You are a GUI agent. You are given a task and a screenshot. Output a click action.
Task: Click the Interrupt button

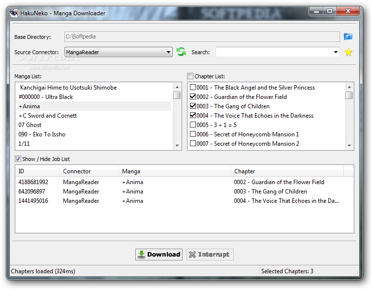tap(210, 254)
